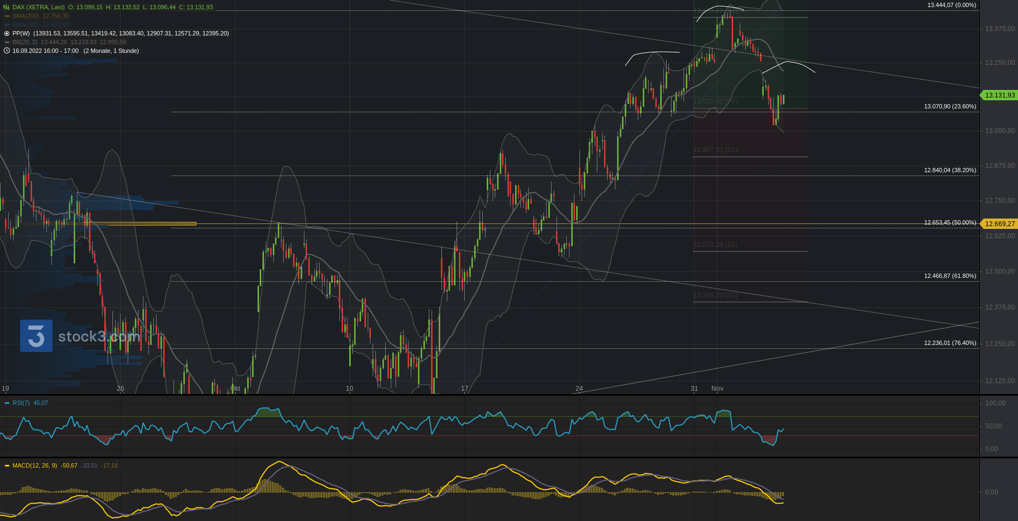Click the SMA(200) legend color marker
1018x521 pixels.
(7, 16)
